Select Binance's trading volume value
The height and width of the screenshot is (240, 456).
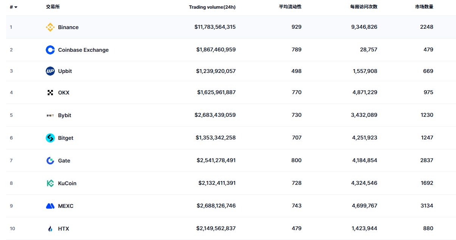tap(216, 27)
